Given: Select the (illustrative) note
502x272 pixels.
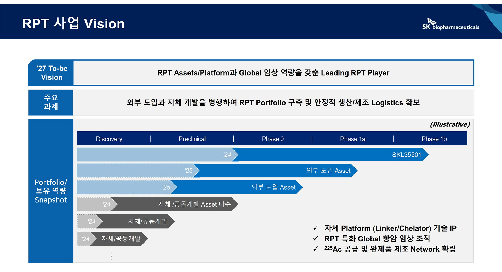Looking at the screenshot, I should pyautogui.click(x=450, y=124).
